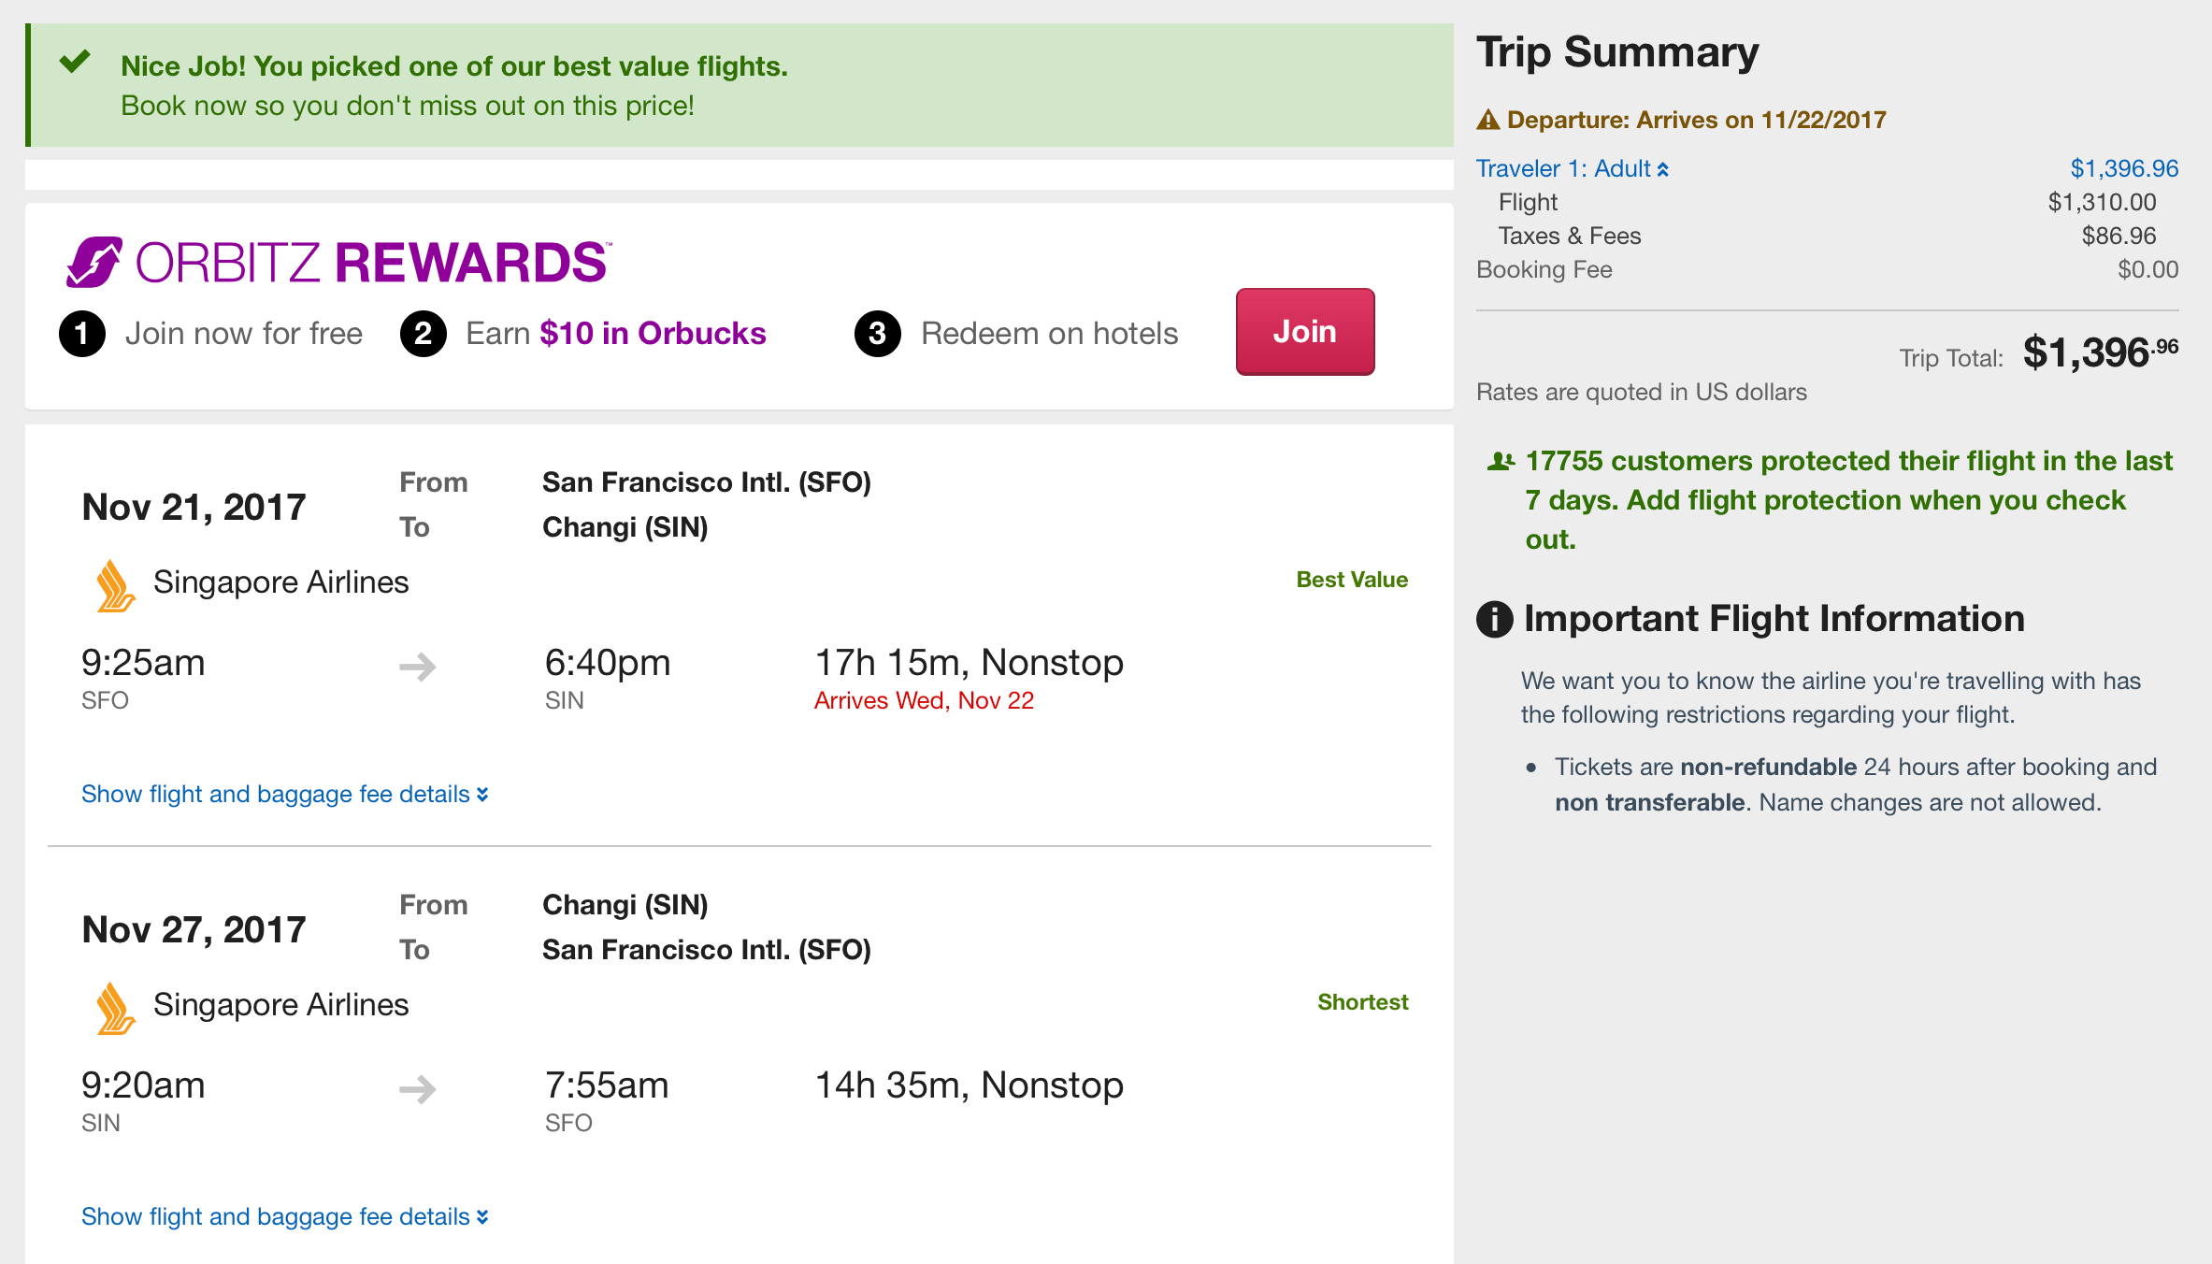Click the green checkmark icon in banner
Image resolution: width=2212 pixels, height=1264 pixels.
point(75,62)
